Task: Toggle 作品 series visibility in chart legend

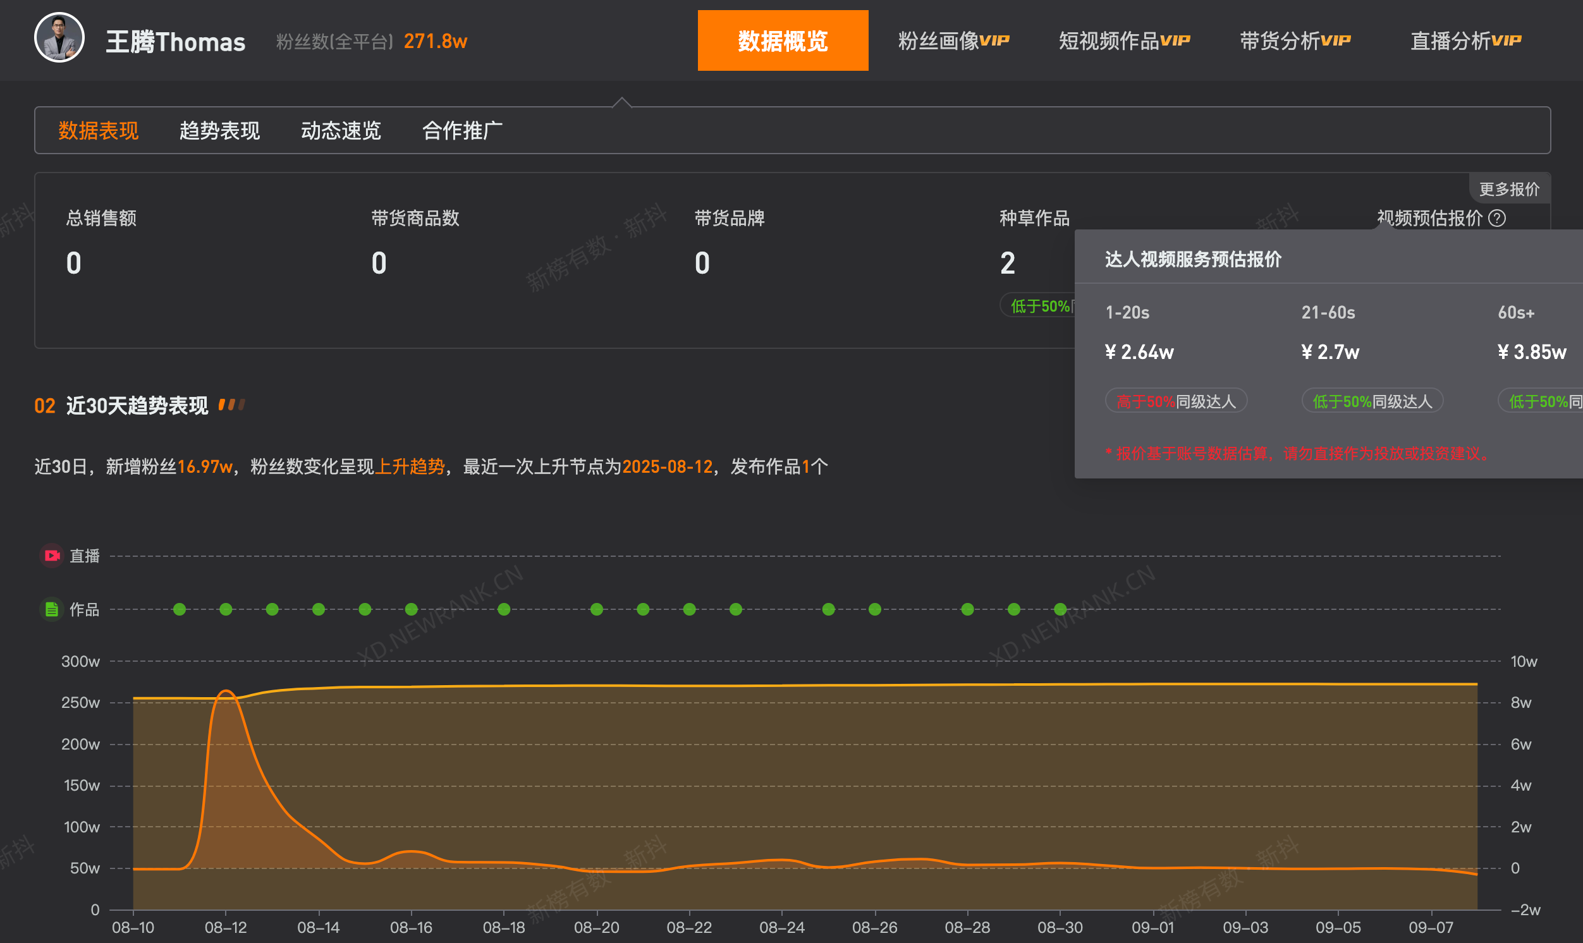Action: (84, 609)
